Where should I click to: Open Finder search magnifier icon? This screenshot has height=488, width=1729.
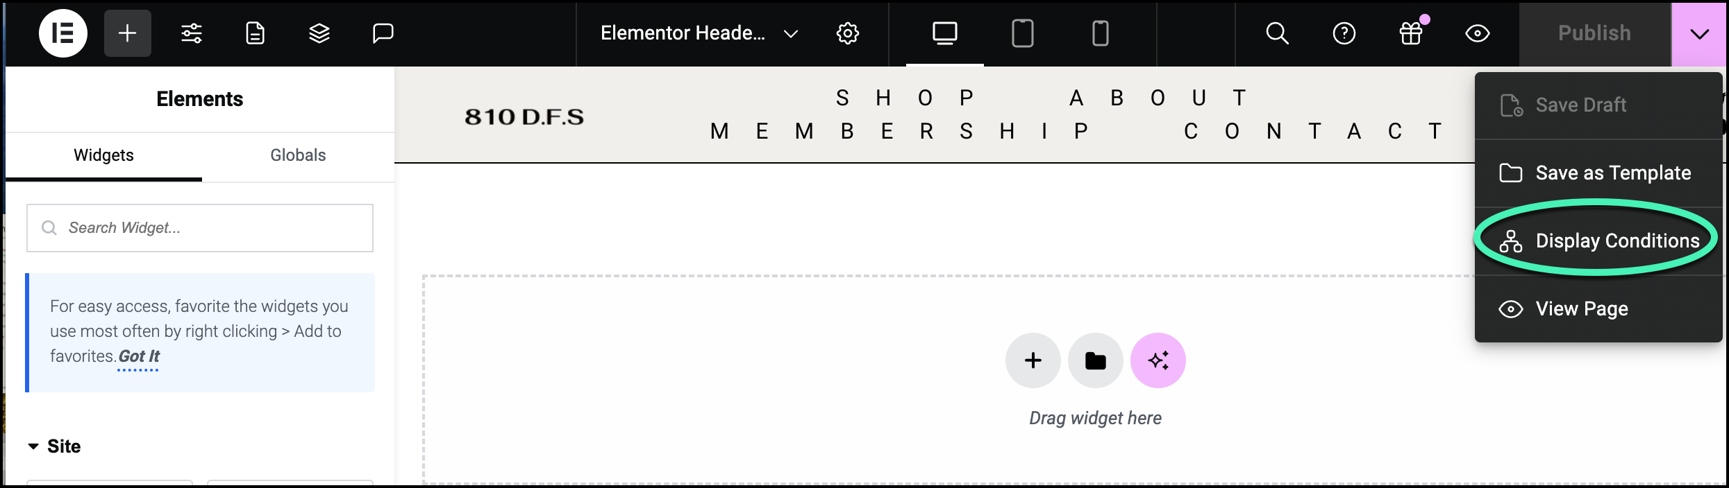click(1278, 33)
